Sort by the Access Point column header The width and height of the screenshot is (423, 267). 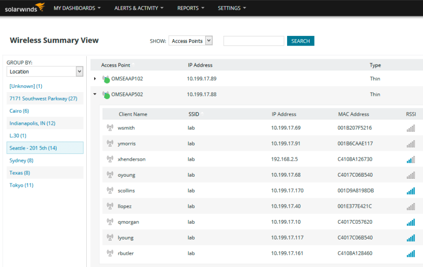pyautogui.click(x=115, y=65)
